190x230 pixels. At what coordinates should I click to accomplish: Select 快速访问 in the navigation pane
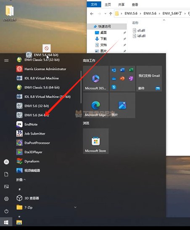107,26
